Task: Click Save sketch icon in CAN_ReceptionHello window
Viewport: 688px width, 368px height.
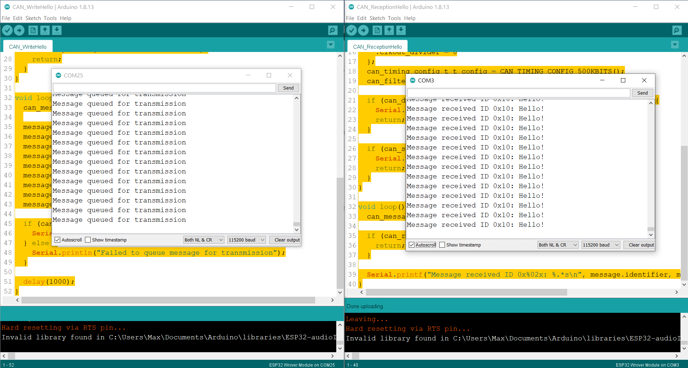Action: (401, 30)
